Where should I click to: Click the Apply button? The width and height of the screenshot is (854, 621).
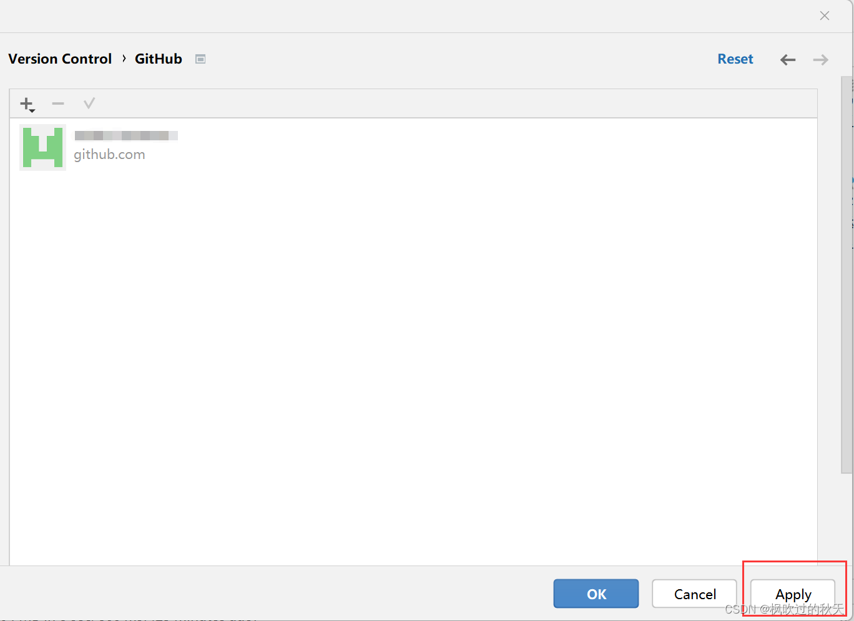pos(793,594)
